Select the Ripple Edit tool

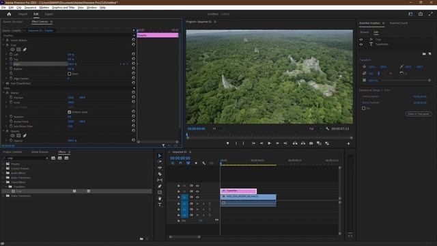point(160,167)
